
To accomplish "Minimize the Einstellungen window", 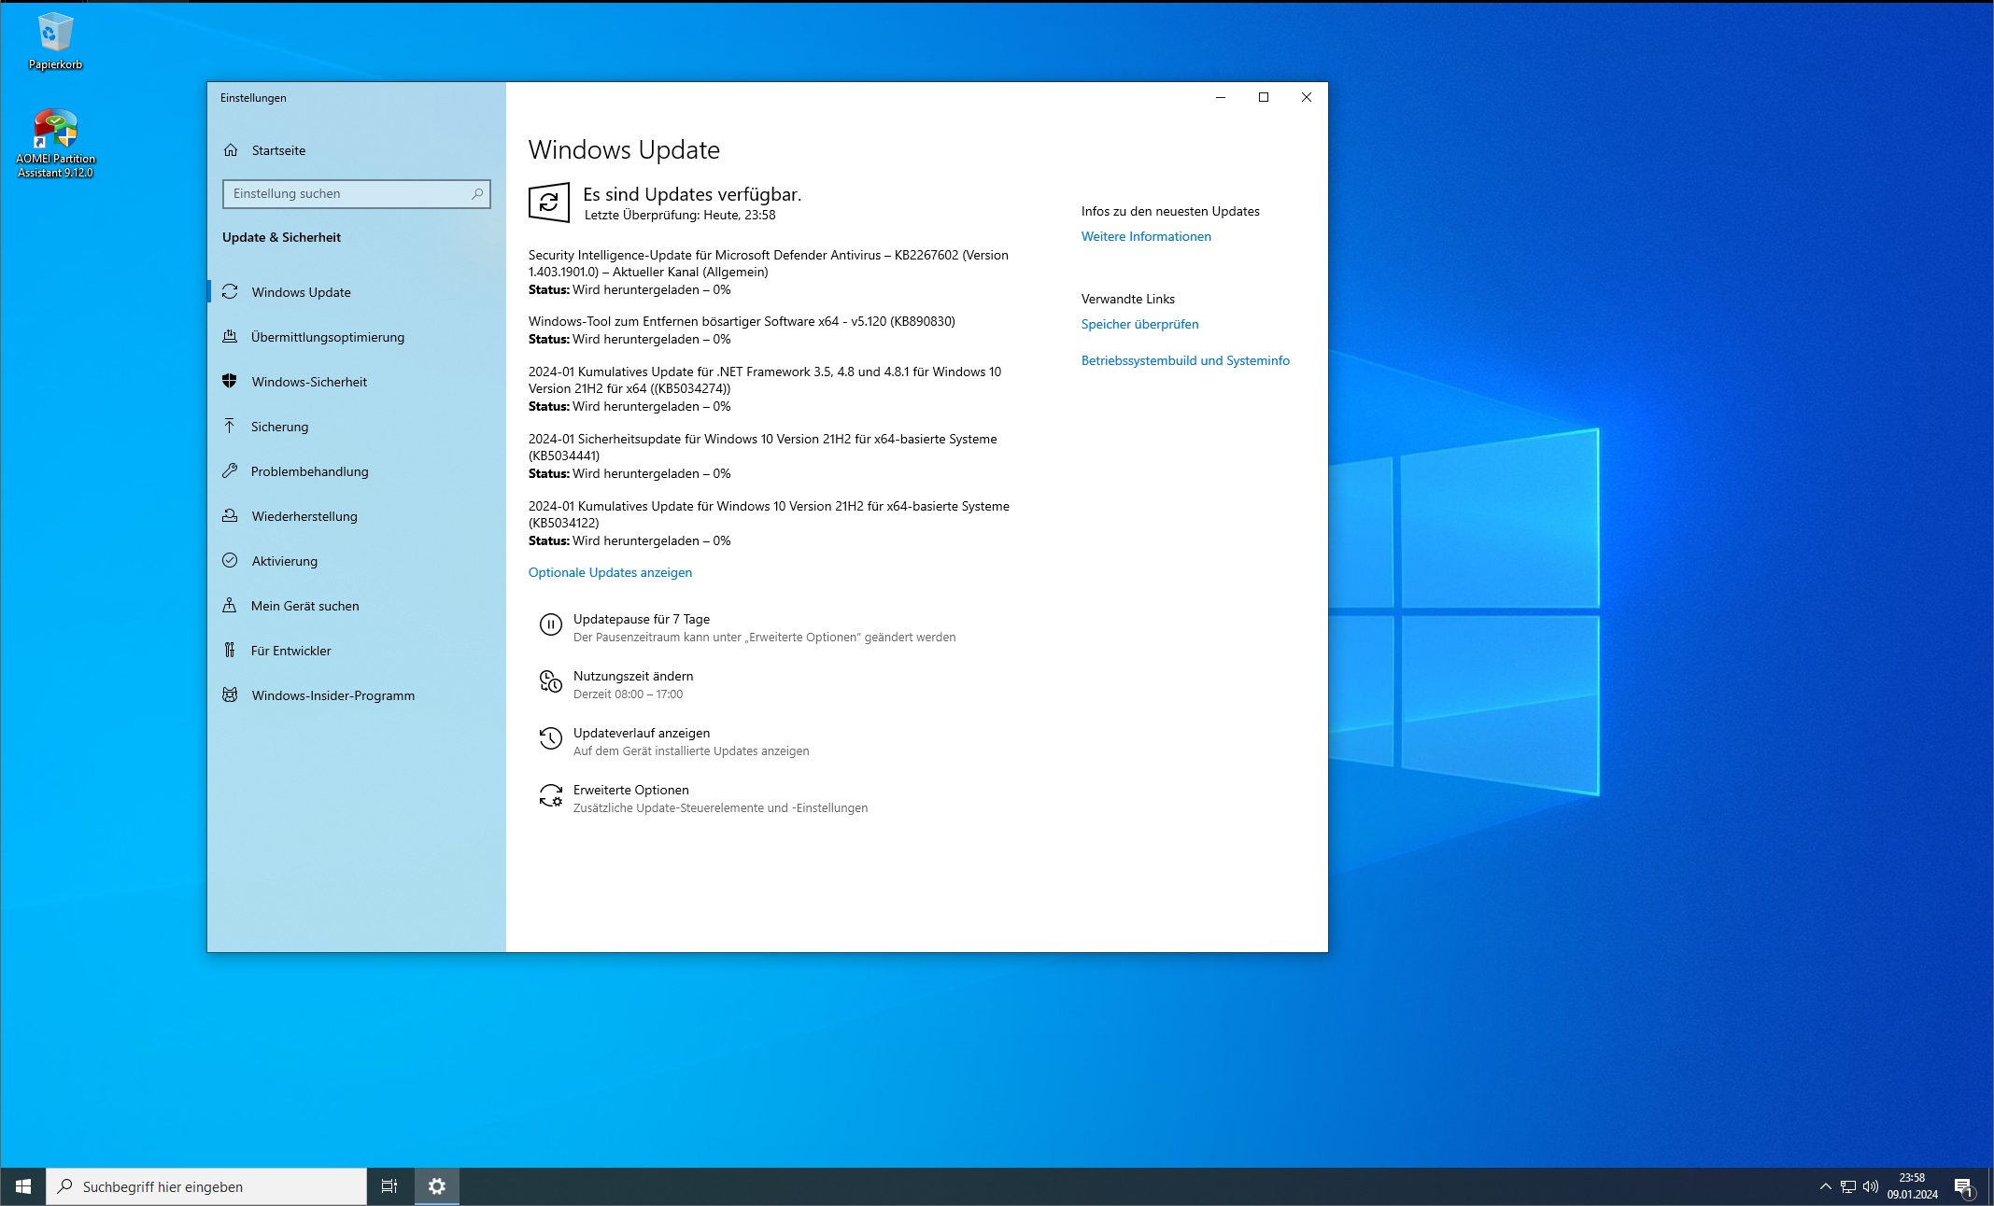I will pos(1221,97).
